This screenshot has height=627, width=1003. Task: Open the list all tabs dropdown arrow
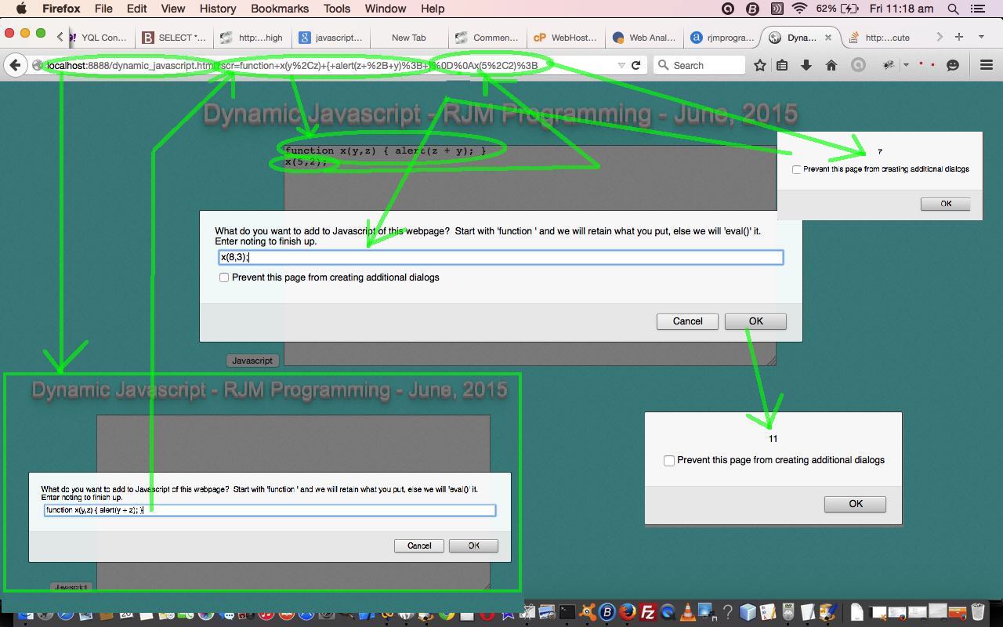981,37
